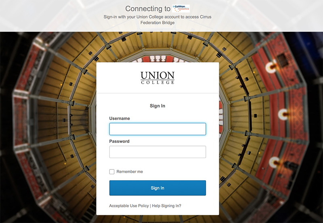Click the InCommon Federation logo
Screen dimensions: 323x223
pos(180,8)
